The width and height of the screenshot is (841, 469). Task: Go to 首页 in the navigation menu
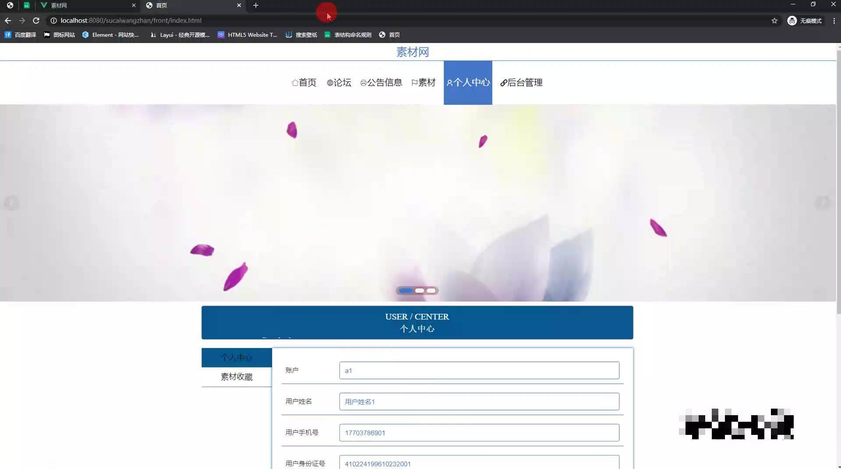point(304,82)
